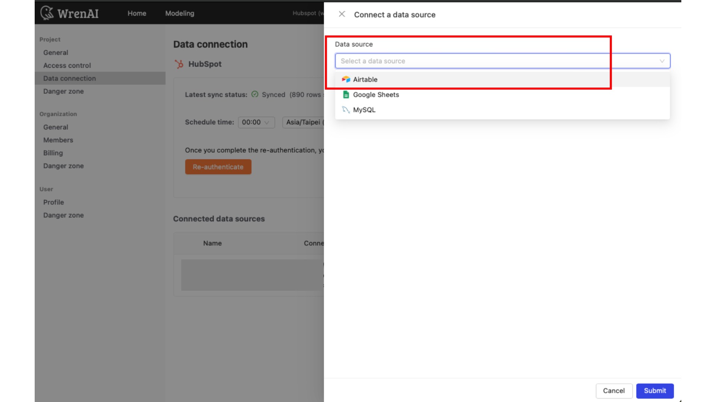Click the Data connection heading
Screen dimensions: 716x402
[210, 44]
